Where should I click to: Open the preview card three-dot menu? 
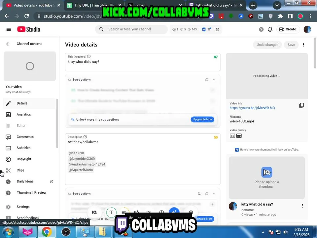pyautogui.click(x=302, y=206)
